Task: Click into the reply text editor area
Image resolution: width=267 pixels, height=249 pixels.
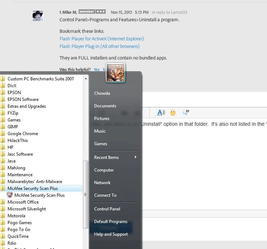Action: click(x=204, y=163)
